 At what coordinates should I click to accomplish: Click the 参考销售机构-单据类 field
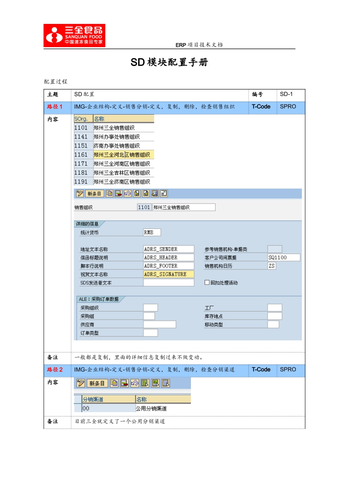point(275,249)
